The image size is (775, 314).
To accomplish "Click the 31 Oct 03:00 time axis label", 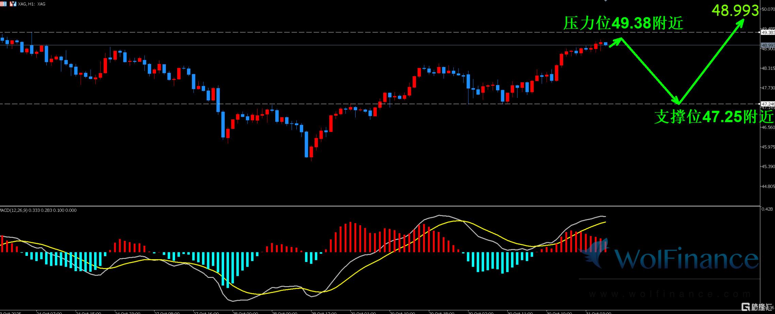I will tap(598, 312).
